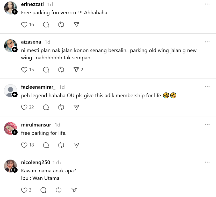216x197 pixels.
Task: Share aizasena's comment with 2 shares
Action: point(76,70)
